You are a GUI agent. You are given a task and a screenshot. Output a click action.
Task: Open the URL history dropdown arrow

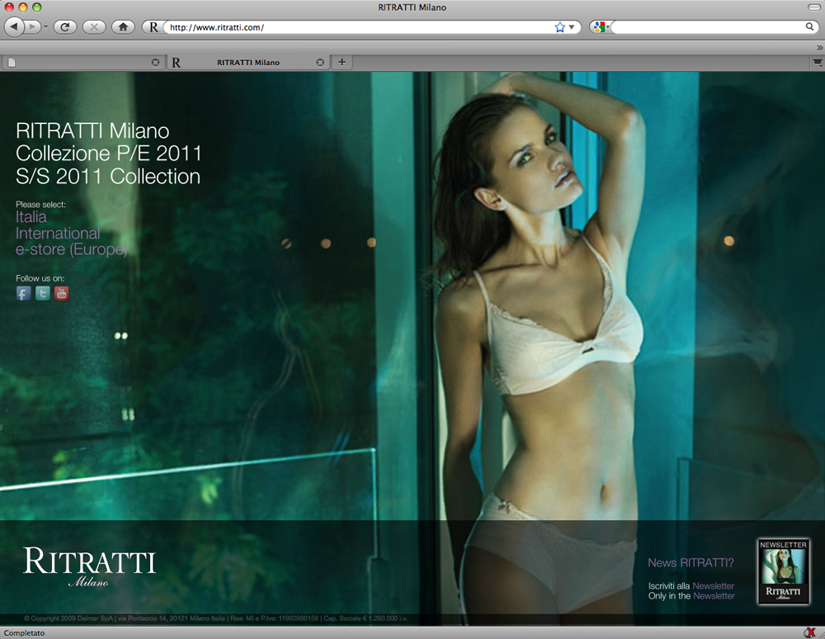tap(572, 27)
